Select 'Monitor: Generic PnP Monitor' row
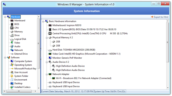The width and height of the screenshot is (172, 96). tap(67, 58)
